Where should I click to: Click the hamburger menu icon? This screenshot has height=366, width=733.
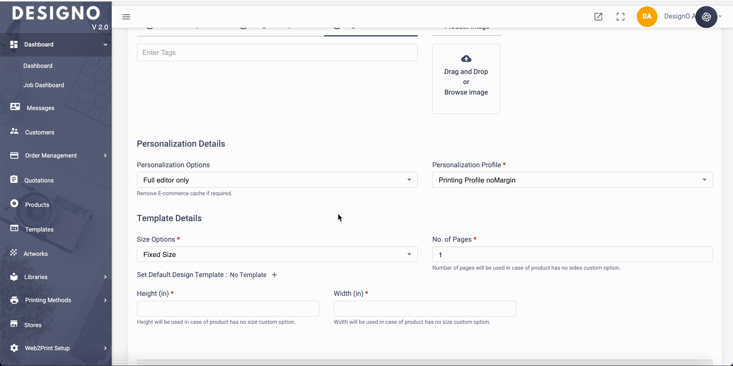coord(126,17)
